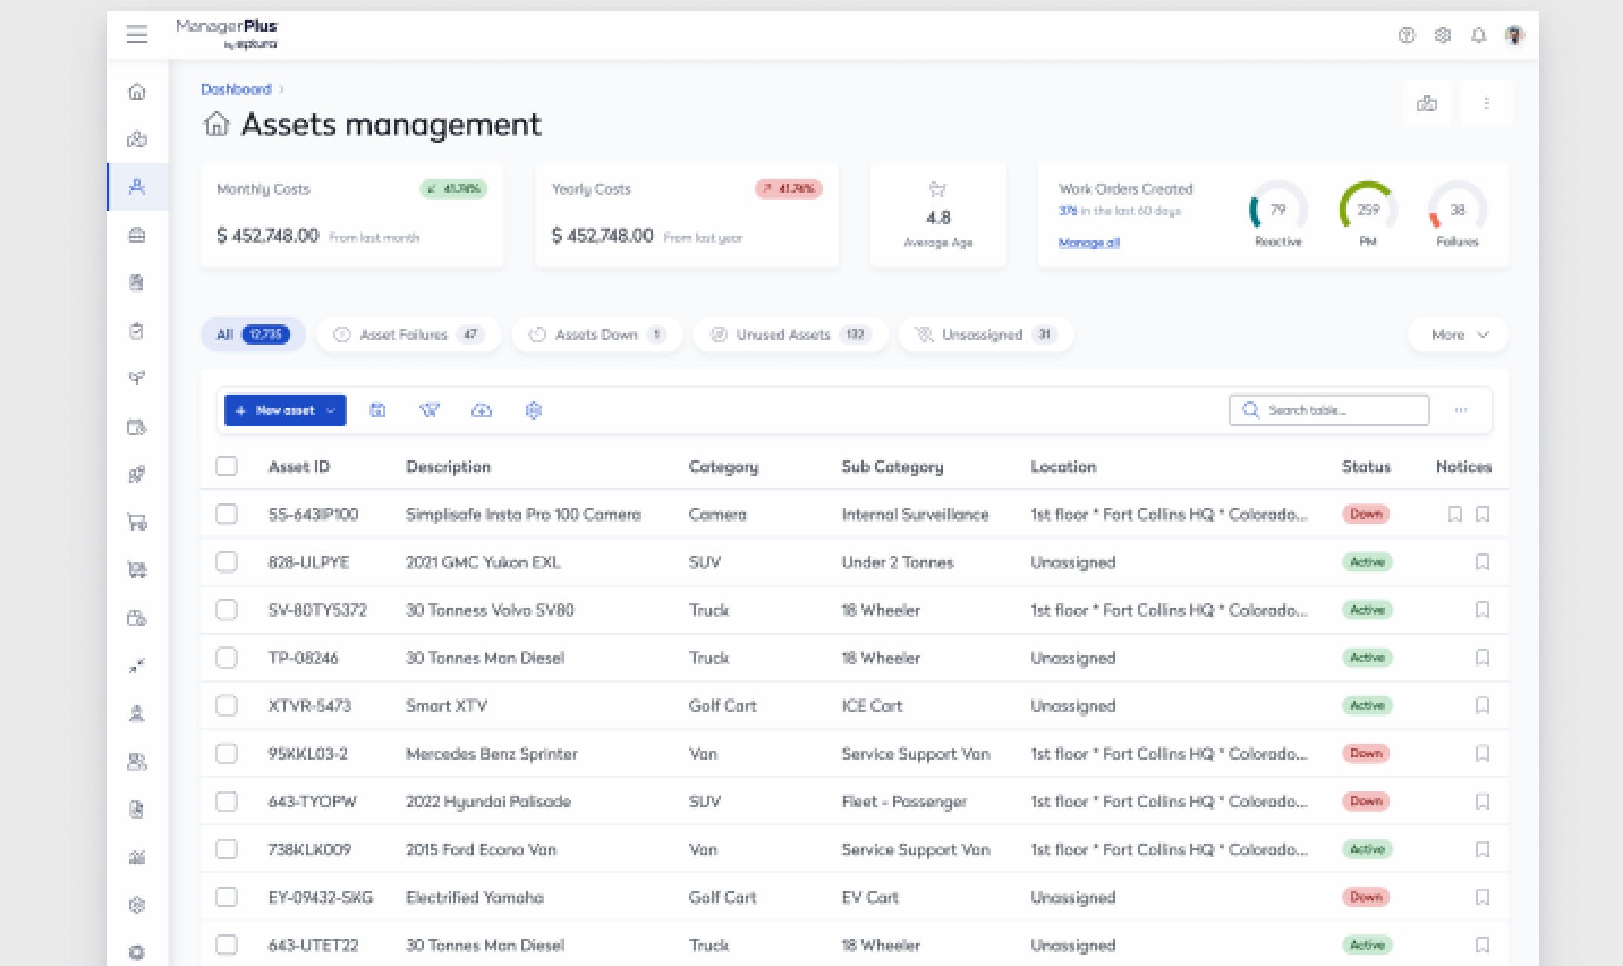Open the kebab menu at the top right
The image size is (1623, 966).
(x=1487, y=104)
